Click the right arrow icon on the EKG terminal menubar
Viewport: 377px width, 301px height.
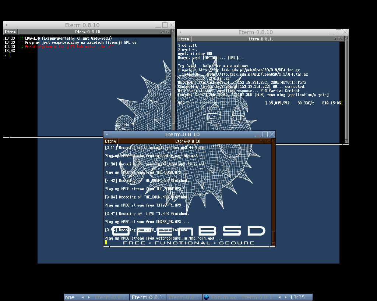[x=169, y=32]
